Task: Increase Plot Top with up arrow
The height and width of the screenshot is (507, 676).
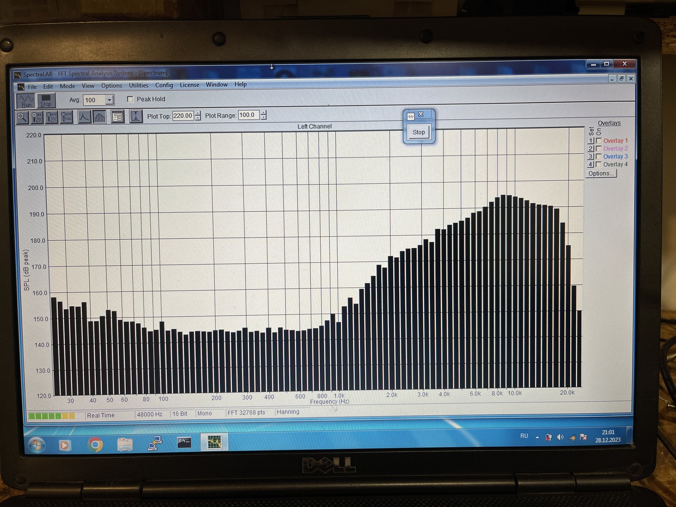Action: [198, 113]
